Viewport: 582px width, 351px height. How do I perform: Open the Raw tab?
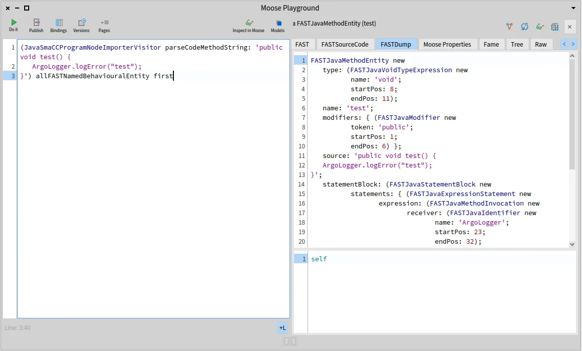(x=540, y=45)
